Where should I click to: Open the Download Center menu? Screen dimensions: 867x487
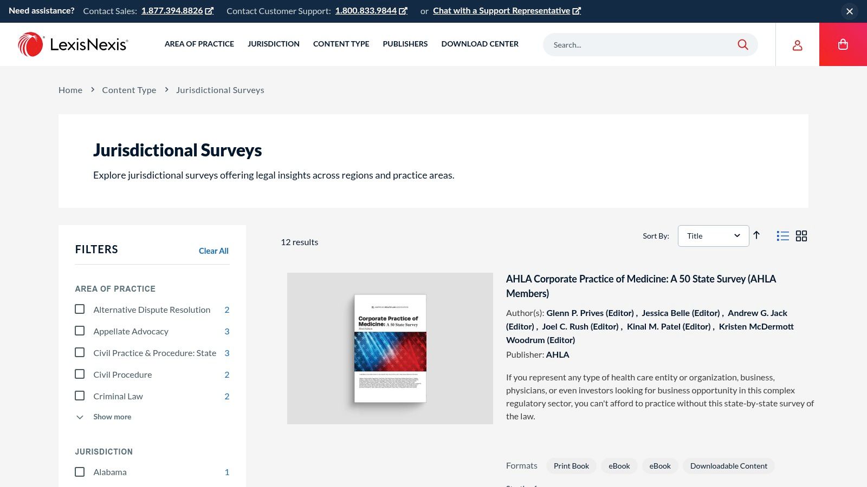tap(480, 44)
